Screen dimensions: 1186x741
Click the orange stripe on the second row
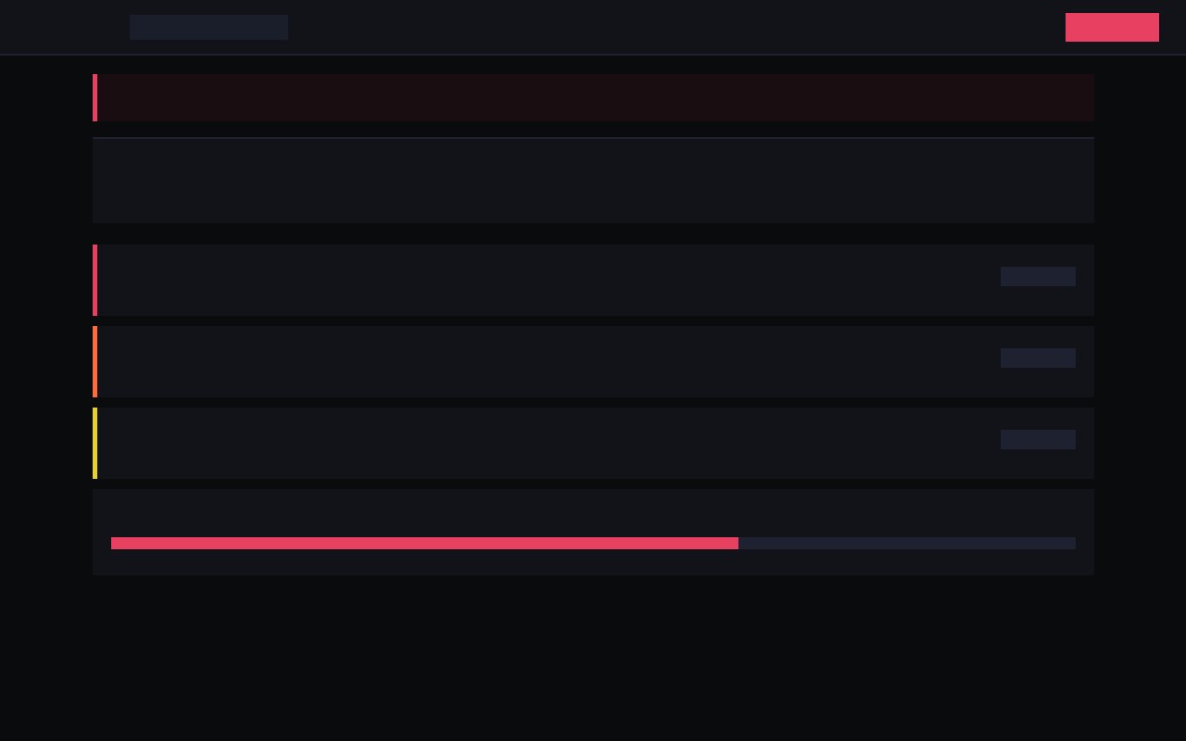click(x=95, y=361)
